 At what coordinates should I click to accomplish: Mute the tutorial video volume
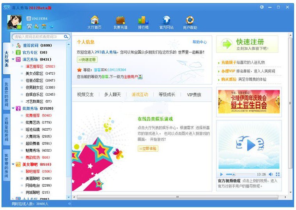point(271,175)
